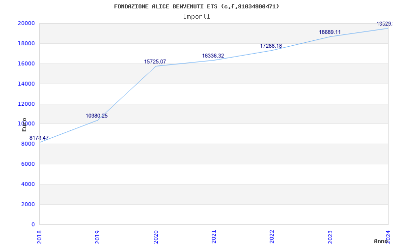Click the y-axis value 16000
The height and width of the screenshot is (246, 393).
26,63
